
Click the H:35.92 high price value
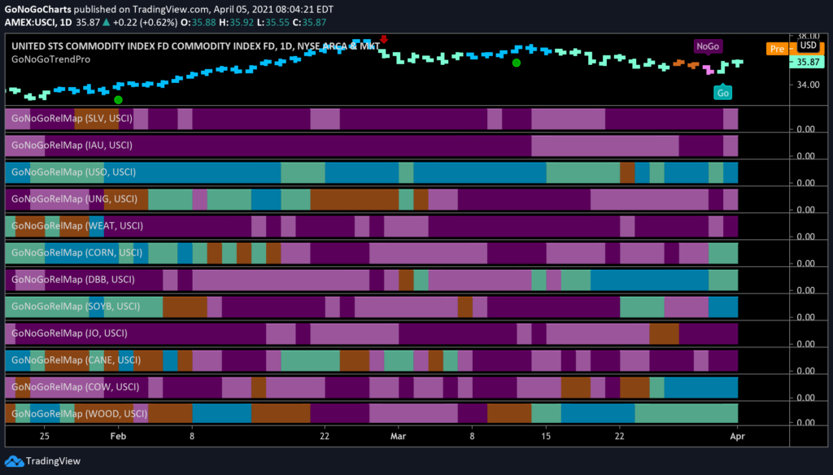pyautogui.click(x=237, y=22)
